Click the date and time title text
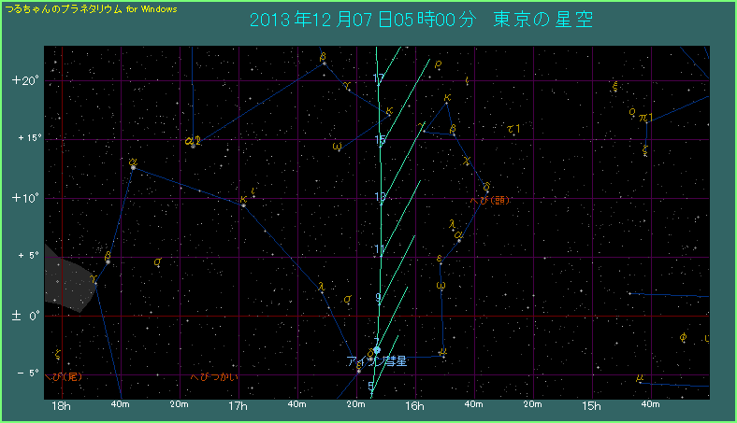 pos(421,20)
